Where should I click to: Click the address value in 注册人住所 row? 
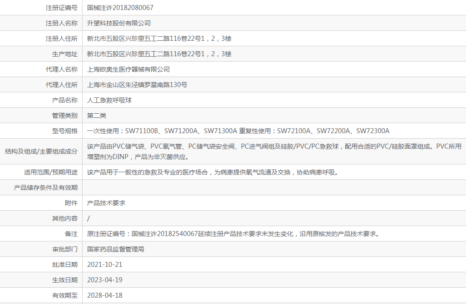pos(159,39)
